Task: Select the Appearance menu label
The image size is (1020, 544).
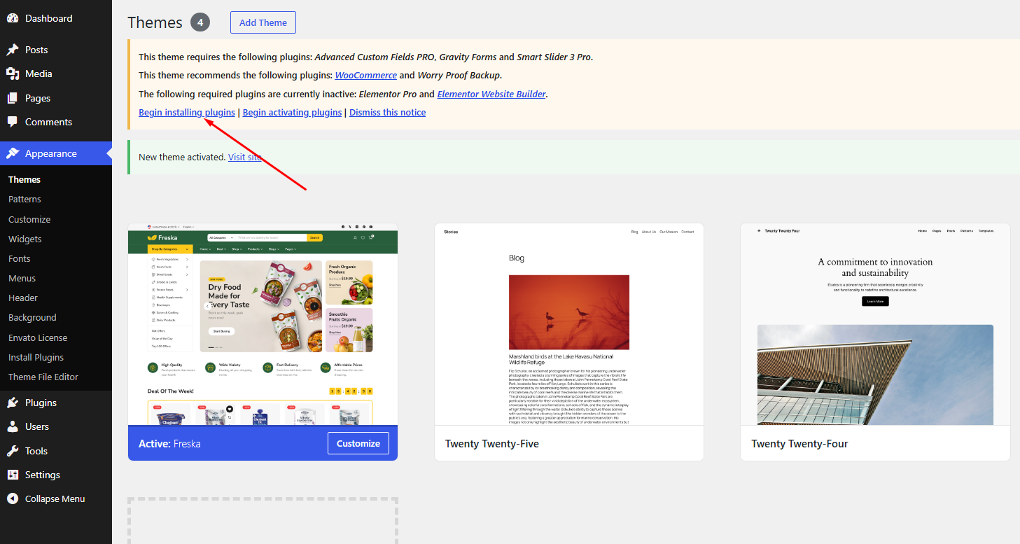Action: point(51,153)
